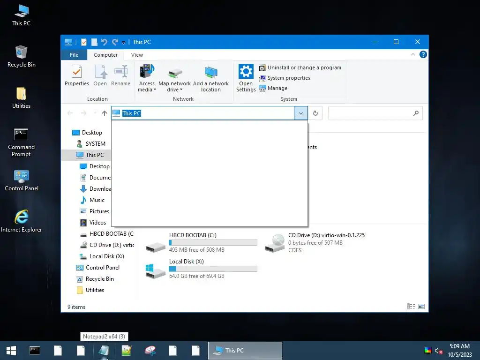Open System properties from ribbon
The width and height of the screenshot is (480, 360).
[x=285, y=78]
